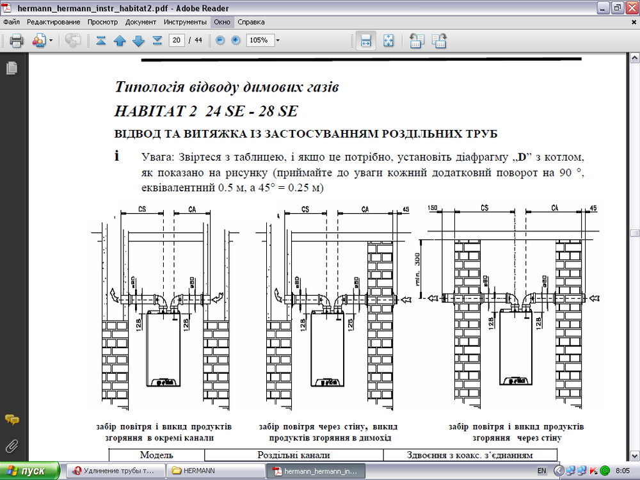Toggle Fit Width scrolling mode

click(365, 41)
